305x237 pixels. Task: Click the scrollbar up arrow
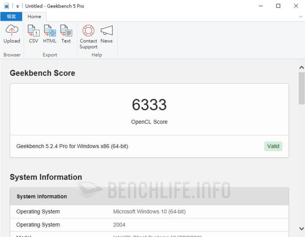click(x=302, y=67)
